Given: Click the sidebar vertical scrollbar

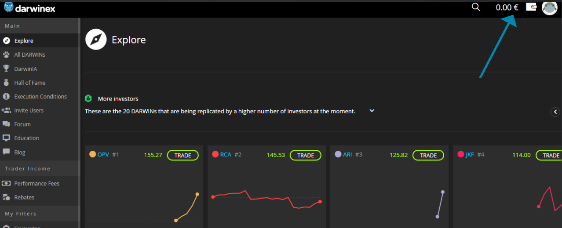Looking at the screenshot, I should [x=79, y=123].
